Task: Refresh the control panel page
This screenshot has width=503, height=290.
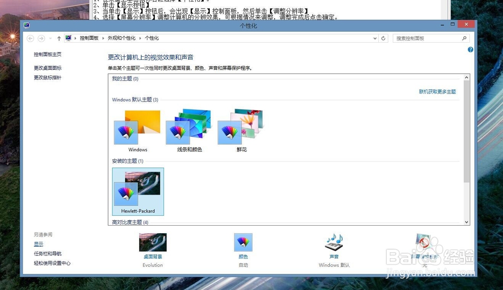Action: click(x=383, y=39)
